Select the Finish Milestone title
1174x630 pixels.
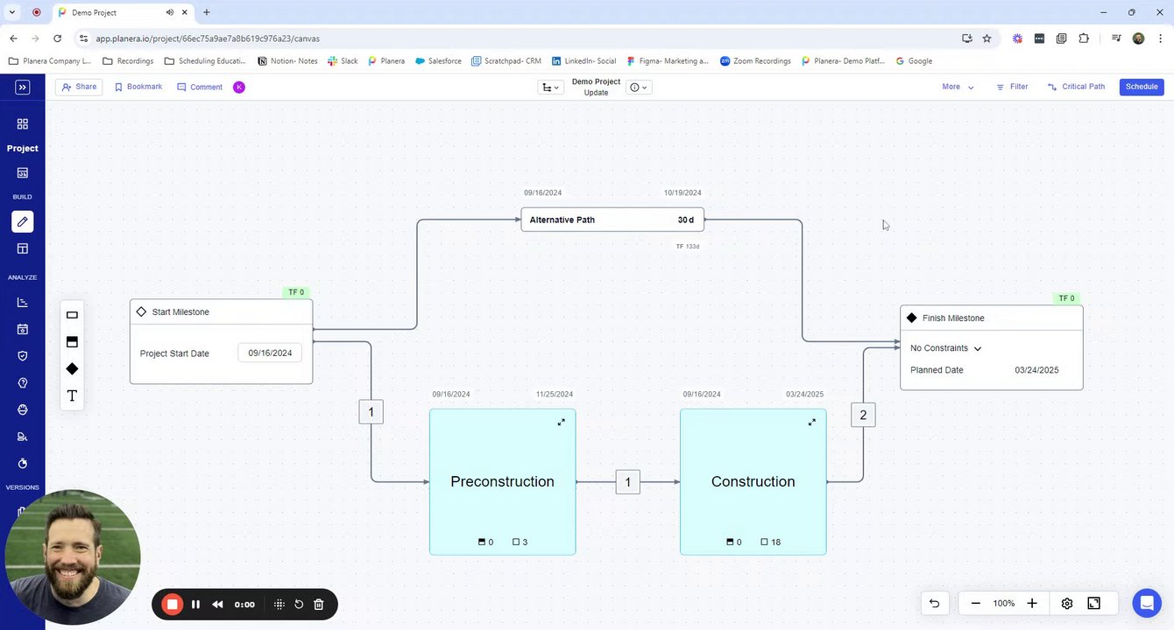point(953,318)
